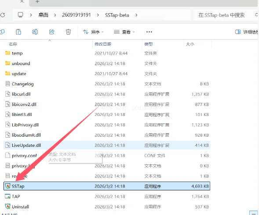Select the update folder icon
This screenshot has height=215, width=259.
click(x=7, y=73)
